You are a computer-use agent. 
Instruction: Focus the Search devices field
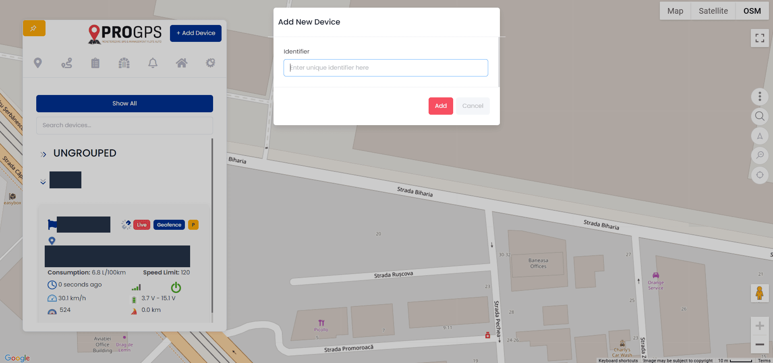124,126
